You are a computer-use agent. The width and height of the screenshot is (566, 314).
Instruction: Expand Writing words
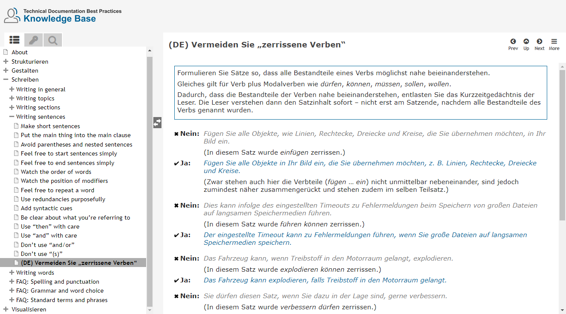12,273
